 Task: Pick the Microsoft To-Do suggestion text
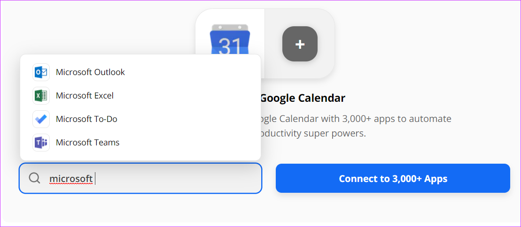pyautogui.click(x=86, y=119)
